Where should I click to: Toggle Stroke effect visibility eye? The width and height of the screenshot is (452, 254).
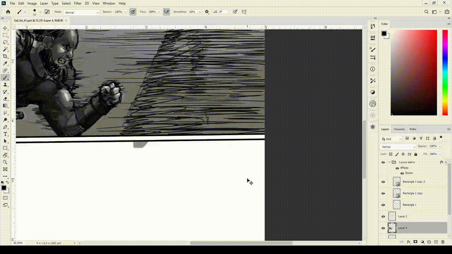pyautogui.click(x=402, y=173)
